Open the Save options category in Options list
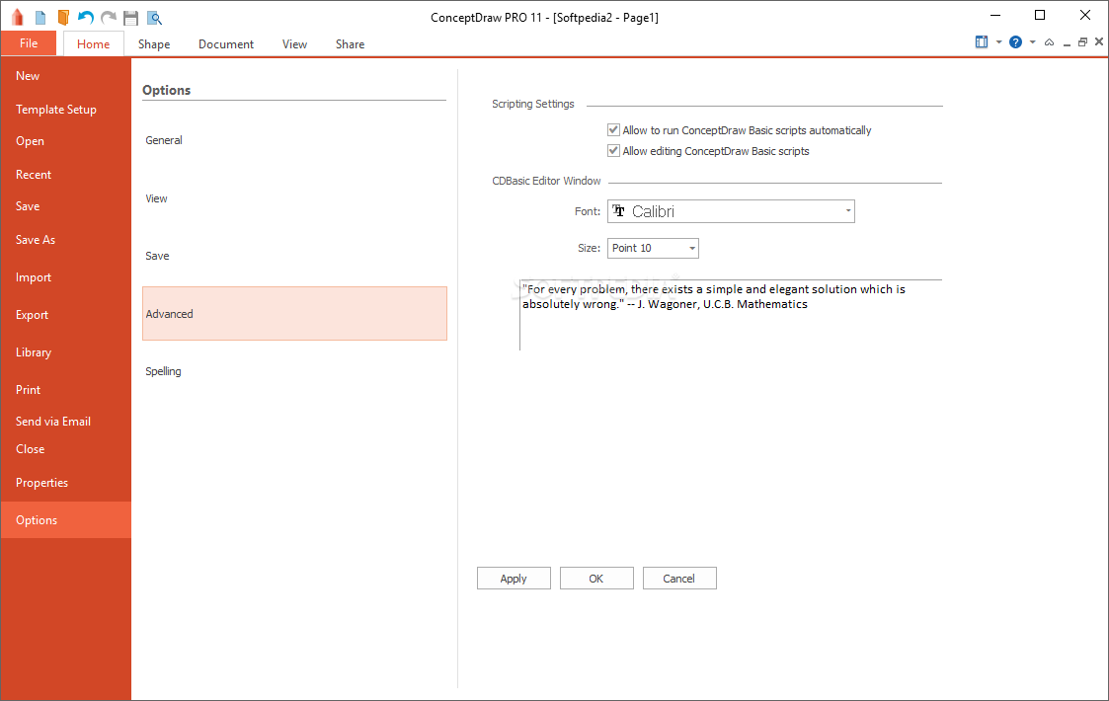 point(294,256)
